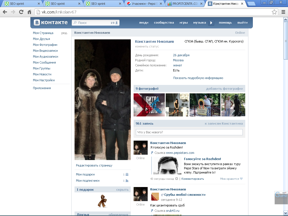
Task: Switch to the PROFITCENTR.COM tab
Action: (x=185, y=4)
